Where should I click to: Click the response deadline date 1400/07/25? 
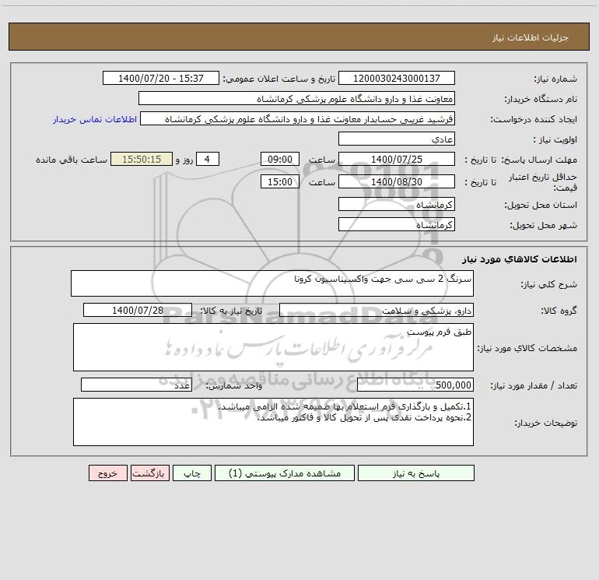[x=397, y=159]
